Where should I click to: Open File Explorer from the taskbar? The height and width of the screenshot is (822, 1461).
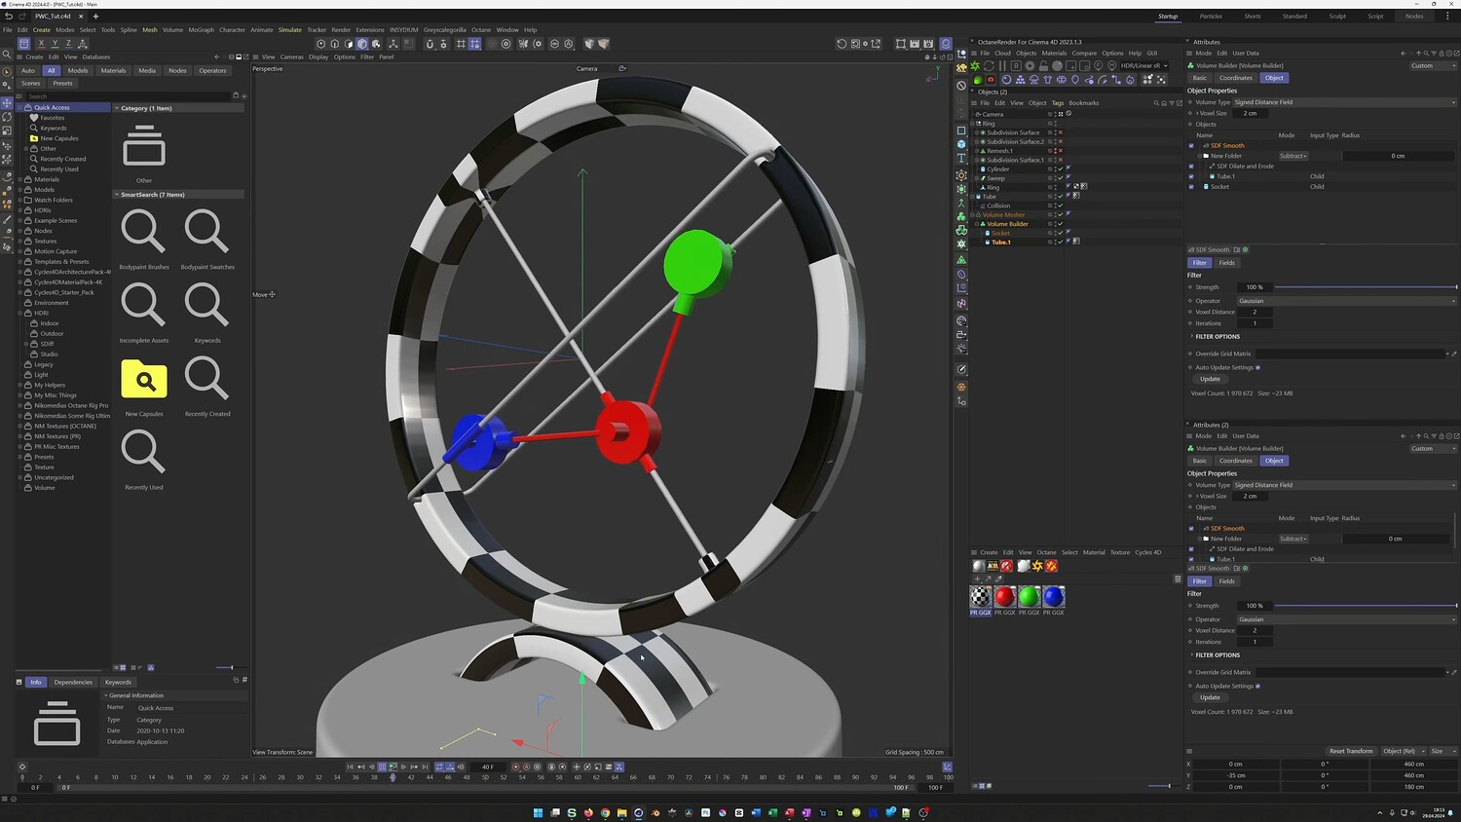tap(621, 812)
